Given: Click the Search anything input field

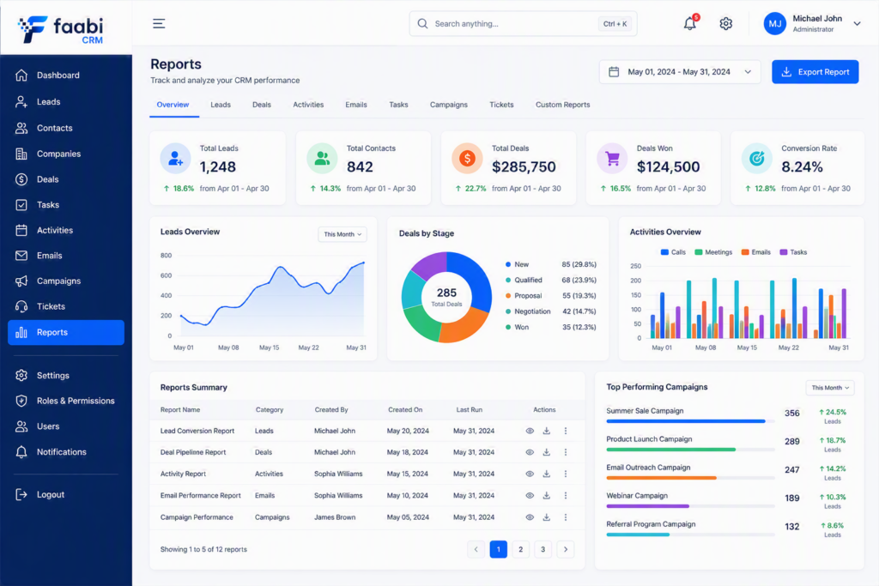Looking at the screenshot, I should [523, 23].
